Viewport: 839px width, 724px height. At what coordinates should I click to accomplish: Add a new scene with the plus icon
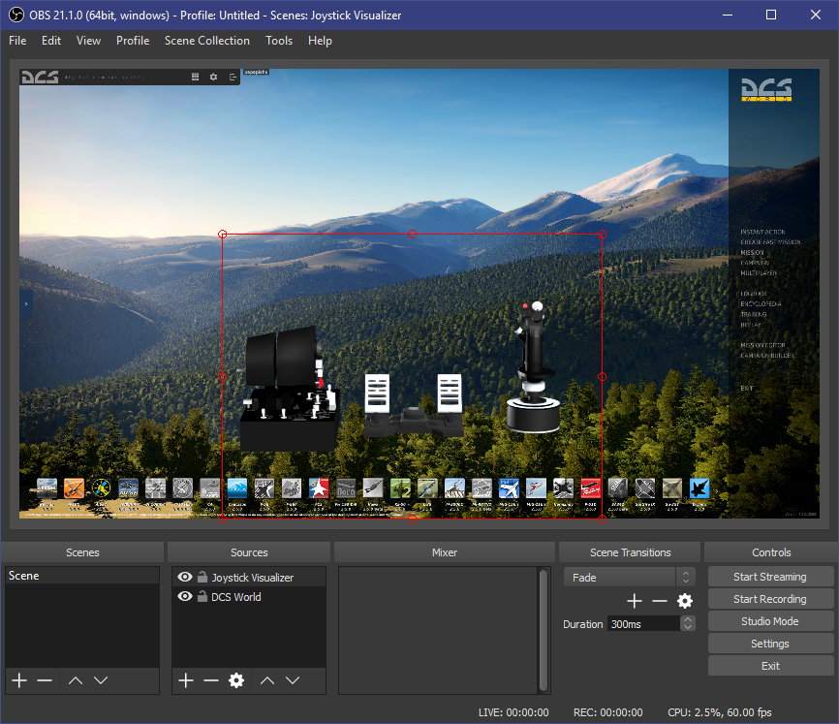[19, 680]
